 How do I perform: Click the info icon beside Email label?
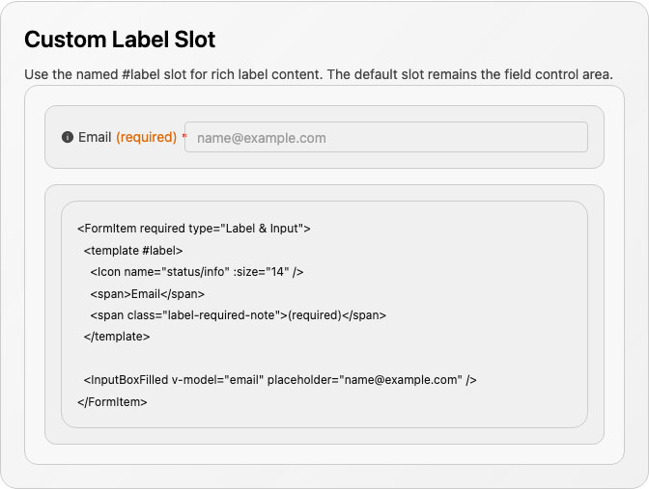coord(68,137)
